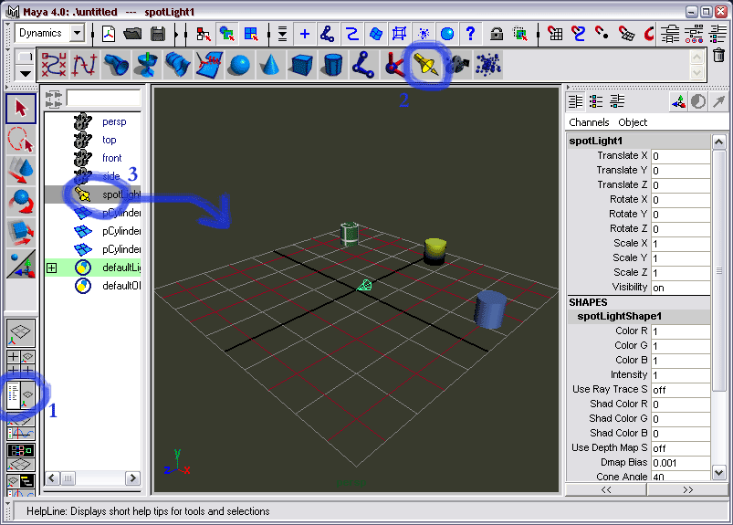Image resolution: width=733 pixels, height=525 pixels.
Task: Open the Channels menu
Action: click(x=589, y=122)
